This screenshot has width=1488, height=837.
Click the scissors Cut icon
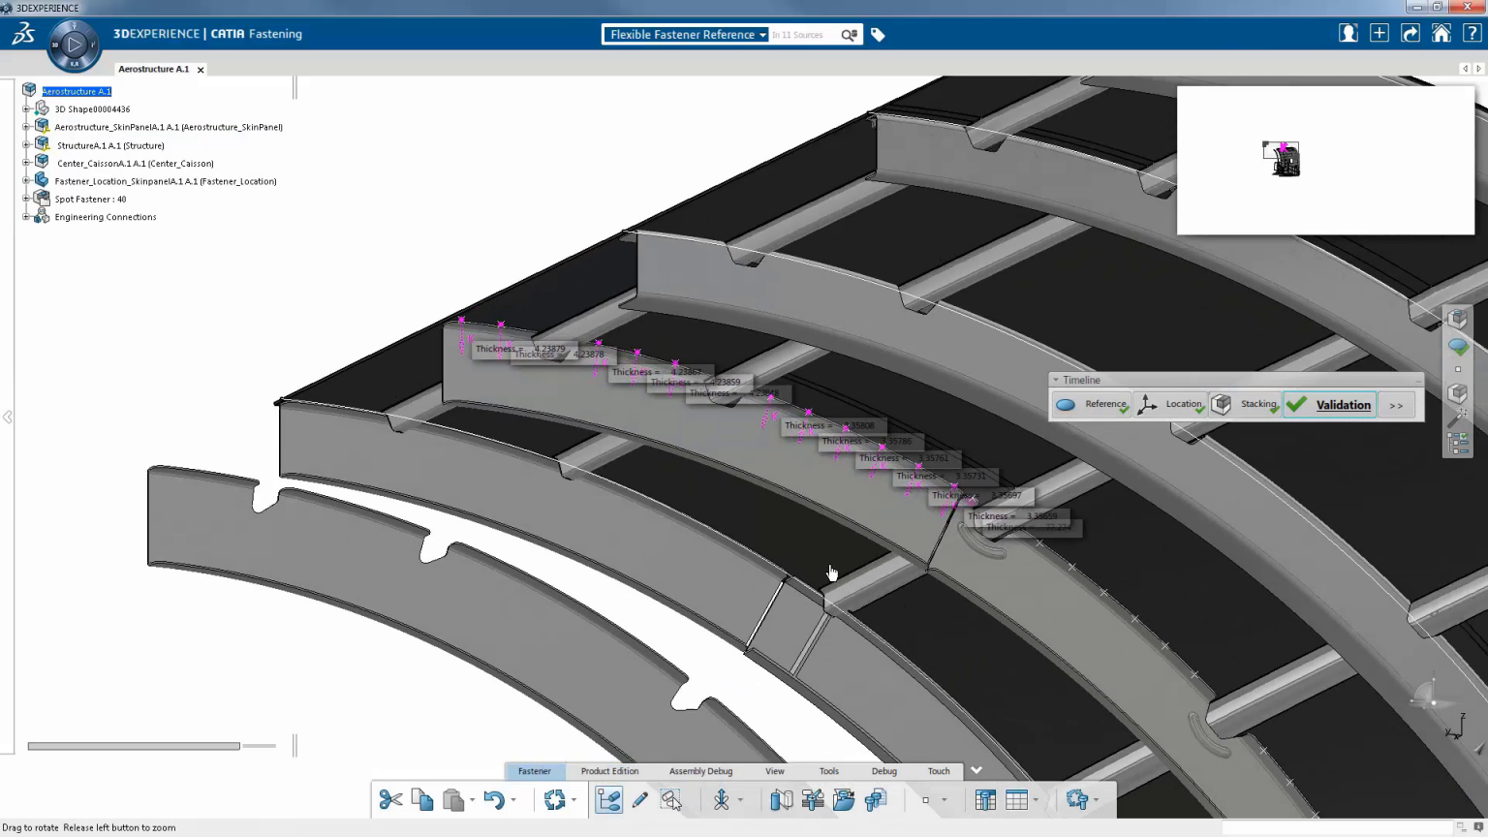click(x=390, y=800)
